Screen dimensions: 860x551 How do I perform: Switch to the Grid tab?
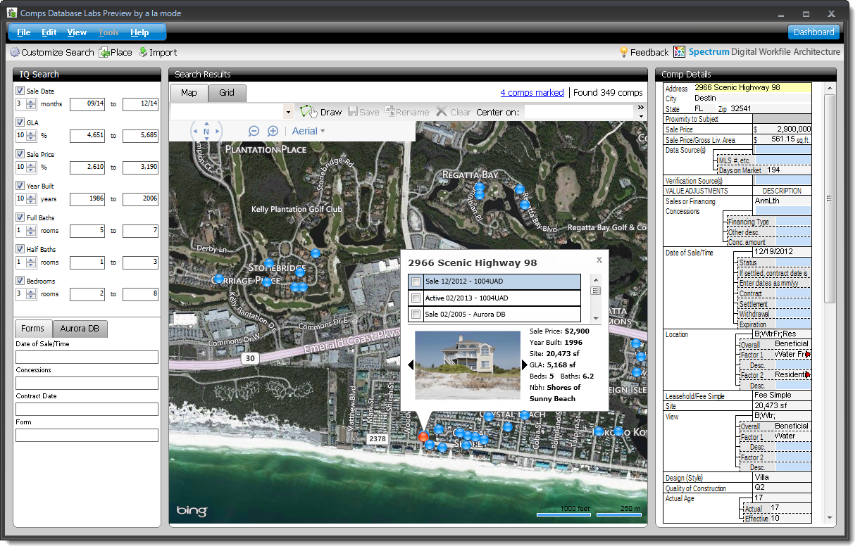coord(227,93)
